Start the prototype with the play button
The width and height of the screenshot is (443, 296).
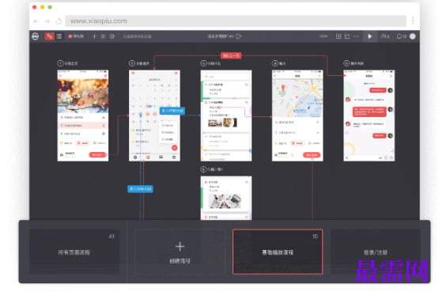(369, 36)
